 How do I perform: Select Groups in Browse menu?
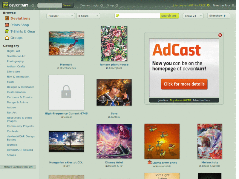16,38
